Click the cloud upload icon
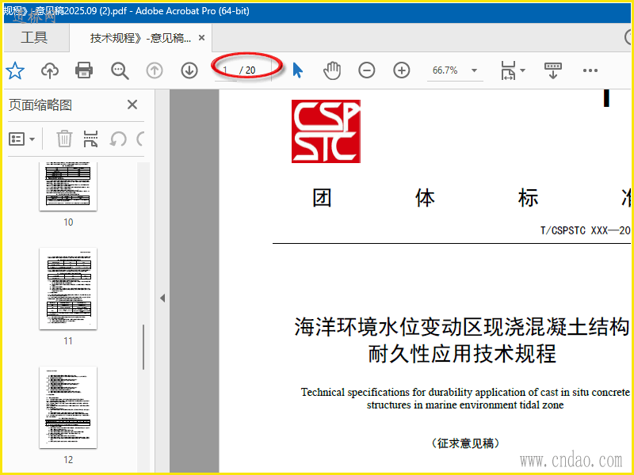 50,70
